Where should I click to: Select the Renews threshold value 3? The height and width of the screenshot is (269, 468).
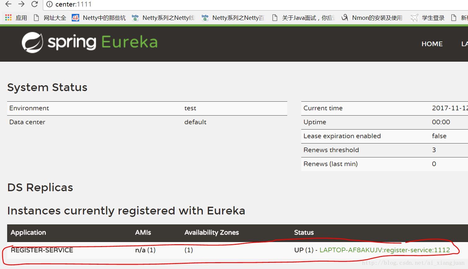[x=434, y=150]
